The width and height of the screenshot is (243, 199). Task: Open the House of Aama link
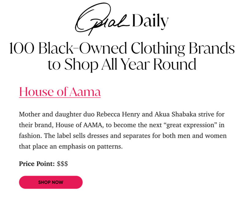60,91
